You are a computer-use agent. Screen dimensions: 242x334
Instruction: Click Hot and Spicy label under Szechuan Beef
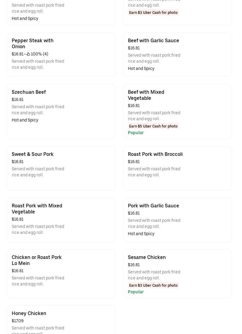(x=25, y=120)
